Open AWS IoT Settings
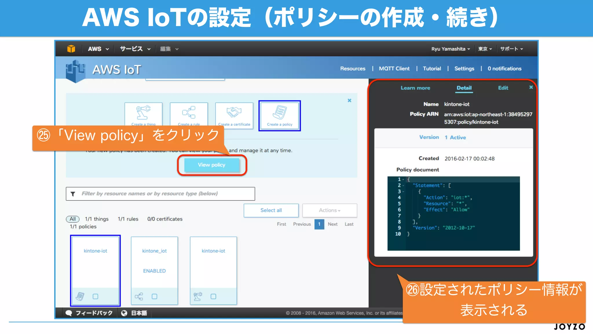The image size is (593, 334). pyautogui.click(x=464, y=69)
